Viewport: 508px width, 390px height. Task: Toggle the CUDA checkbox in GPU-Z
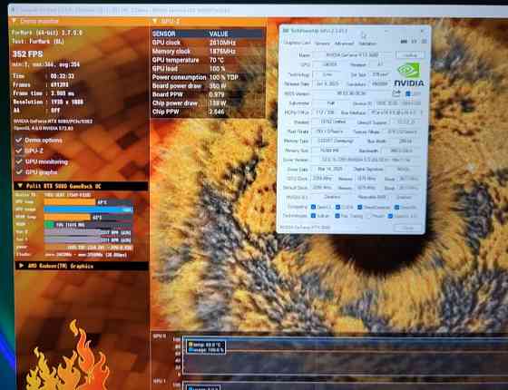pos(337,207)
